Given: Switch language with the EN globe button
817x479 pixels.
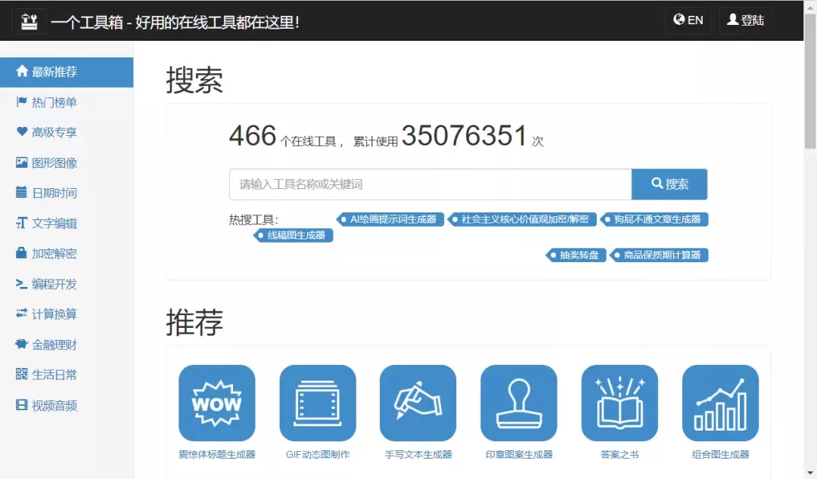Looking at the screenshot, I should click(x=688, y=20).
